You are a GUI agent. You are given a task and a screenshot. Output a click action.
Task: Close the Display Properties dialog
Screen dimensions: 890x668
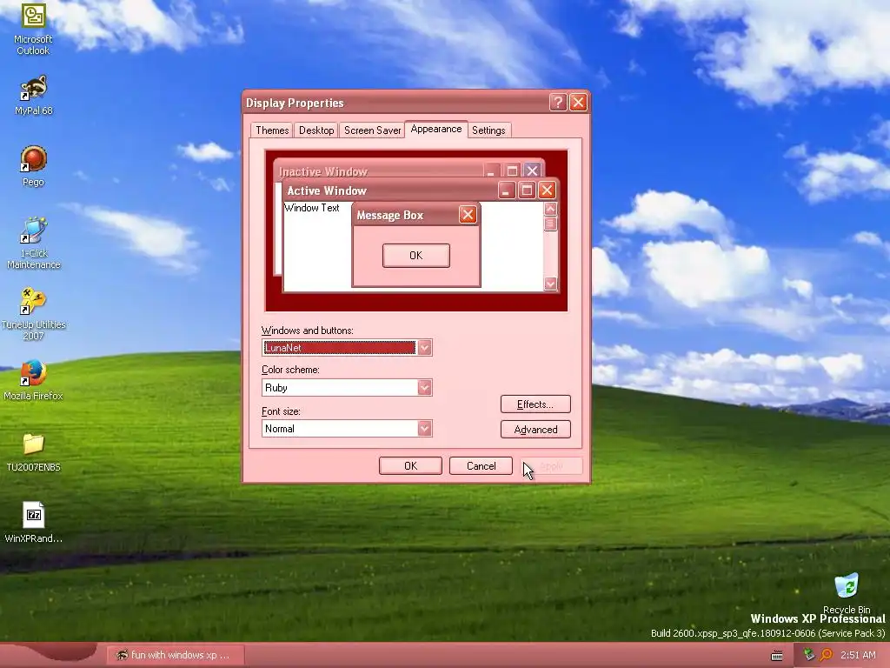(x=578, y=103)
